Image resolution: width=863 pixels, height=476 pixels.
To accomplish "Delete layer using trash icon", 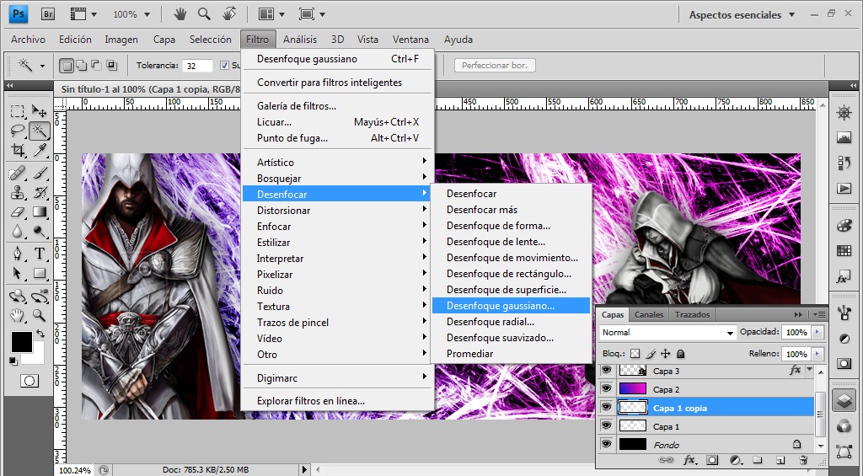I will 803,459.
